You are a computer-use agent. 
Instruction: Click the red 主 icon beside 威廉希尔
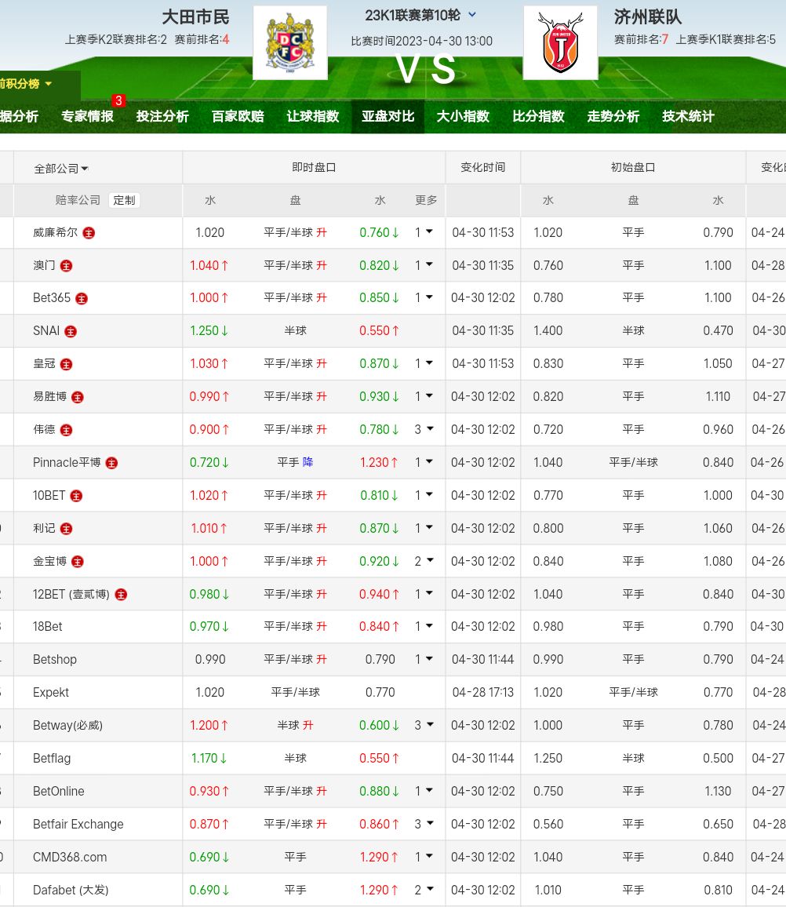[89, 233]
